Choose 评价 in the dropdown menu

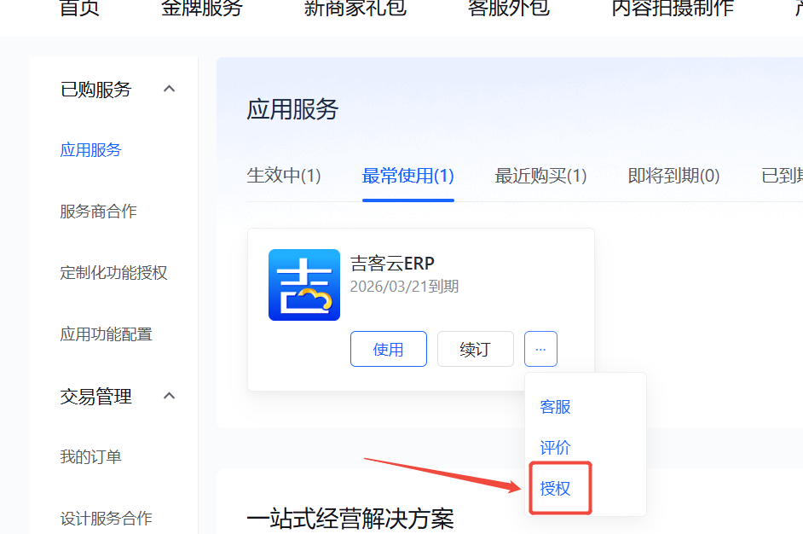pos(555,447)
